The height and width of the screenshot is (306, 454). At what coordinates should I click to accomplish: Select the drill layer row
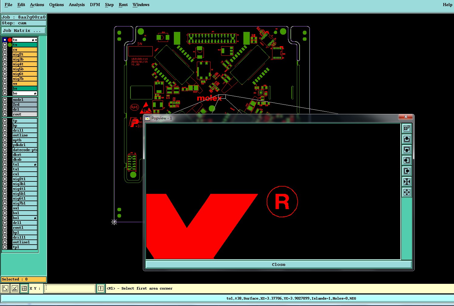pyautogui.click(x=25, y=130)
